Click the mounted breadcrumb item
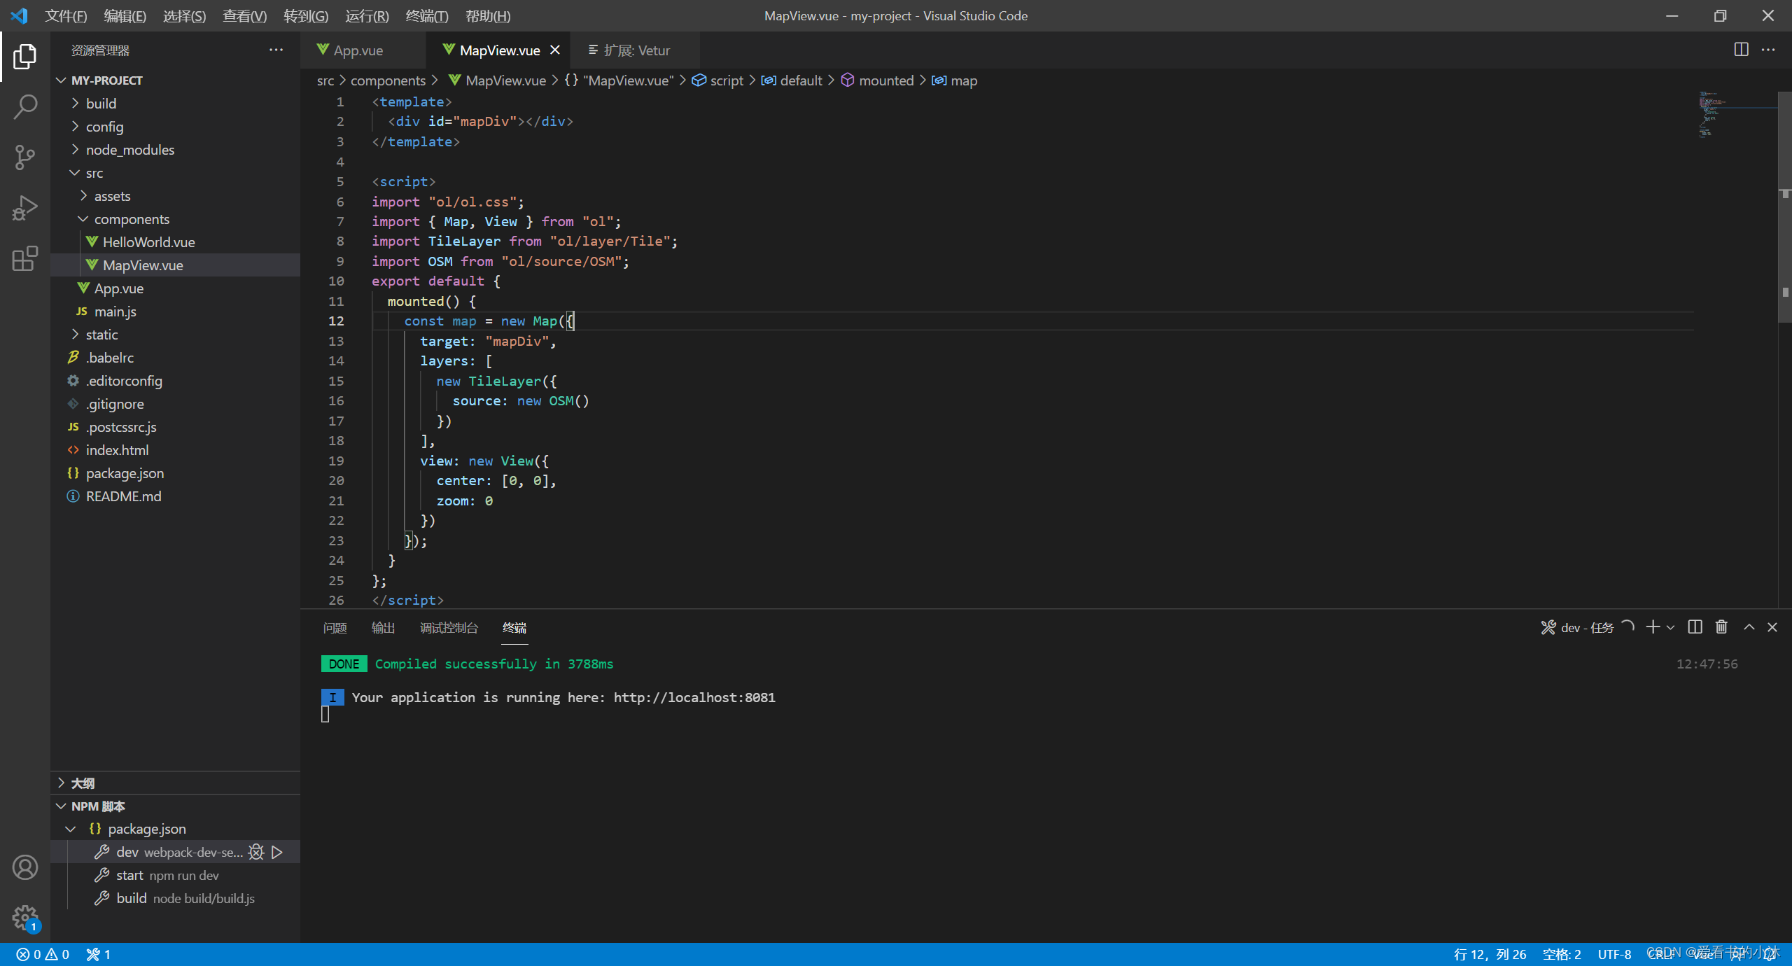The height and width of the screenshot is (966, 1792). 878,80
